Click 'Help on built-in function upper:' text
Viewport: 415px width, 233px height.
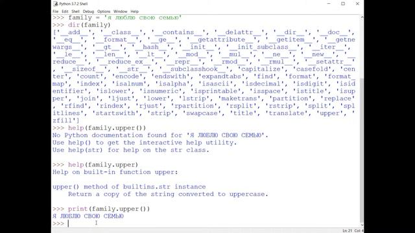(115, 172)
